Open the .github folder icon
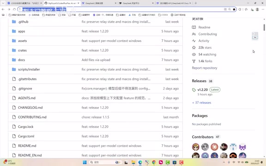Image resolution: width=266 pixels, height=166 pixels. pos(14,22)
